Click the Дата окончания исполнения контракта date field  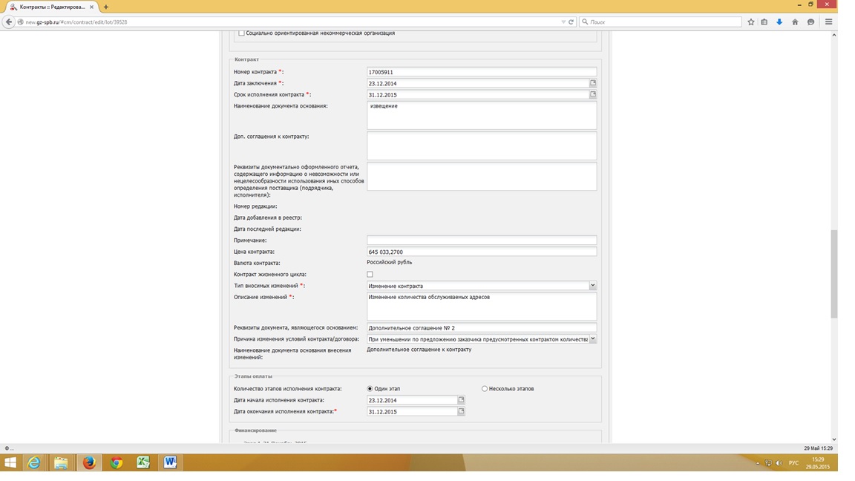[x=412, y=412]
